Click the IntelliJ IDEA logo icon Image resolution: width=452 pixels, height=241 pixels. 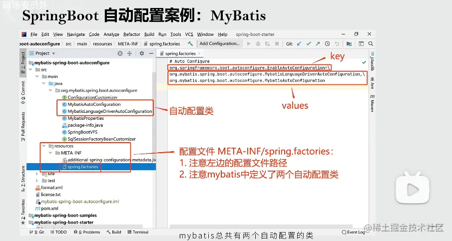pos(24,34)
